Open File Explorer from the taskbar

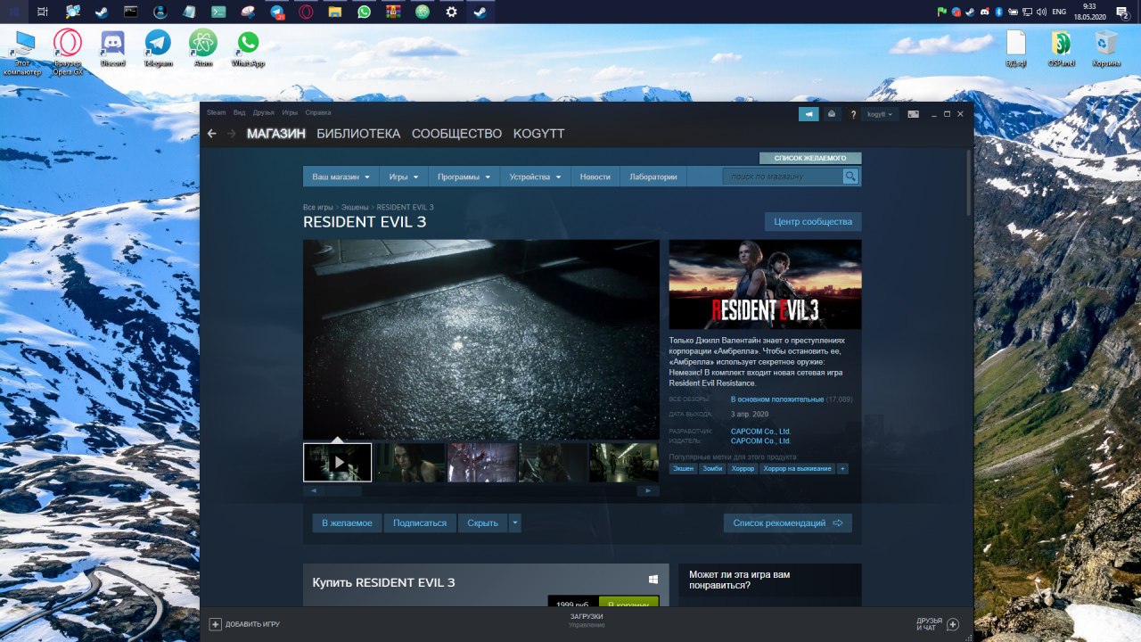334,12
